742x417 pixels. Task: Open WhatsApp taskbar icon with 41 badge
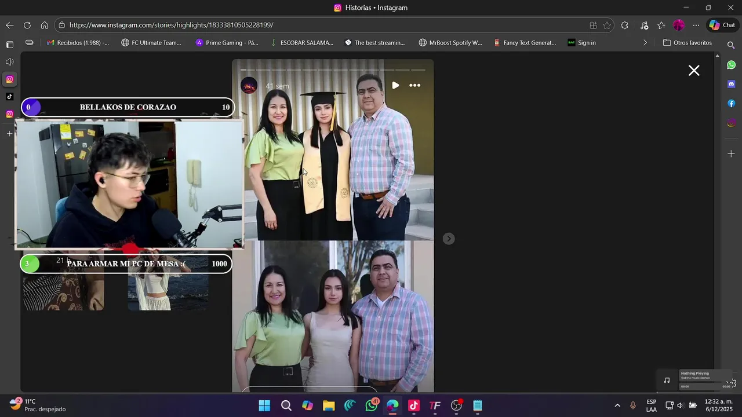click(x=372, y=405)
